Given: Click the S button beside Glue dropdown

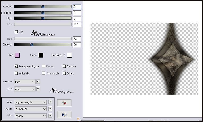Looking at the screenshot, I should pos(50,116).
